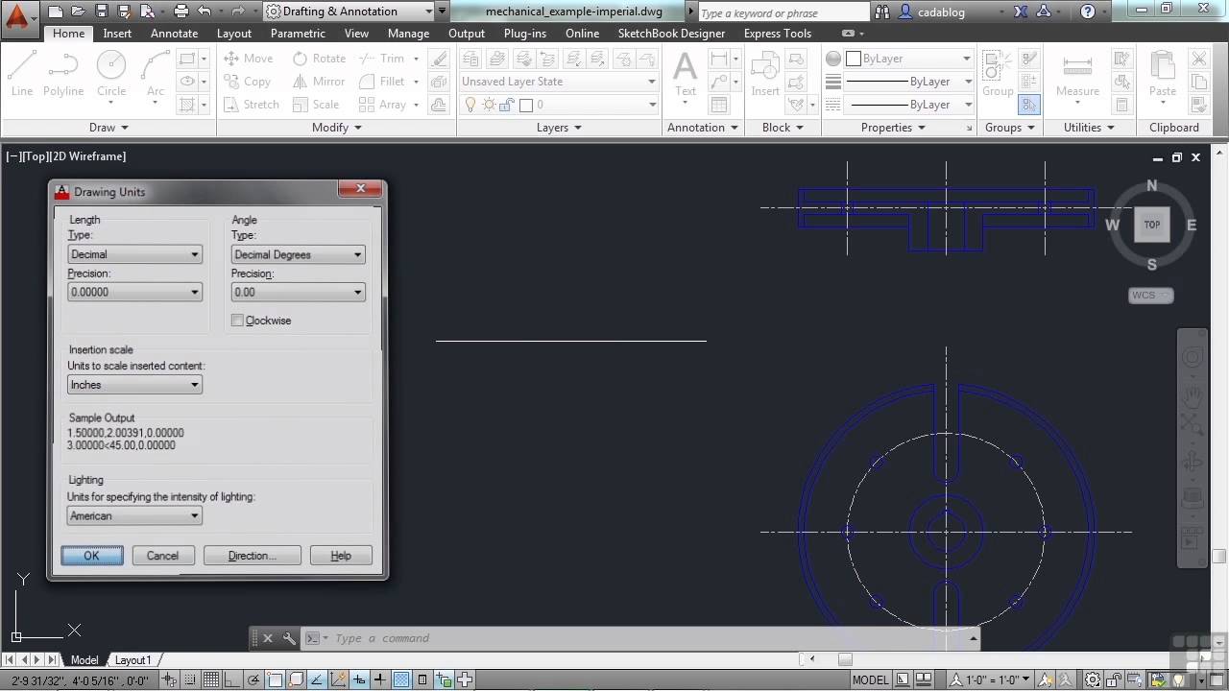
Task: Open the Layout1 tab
Action: [133, 660]
